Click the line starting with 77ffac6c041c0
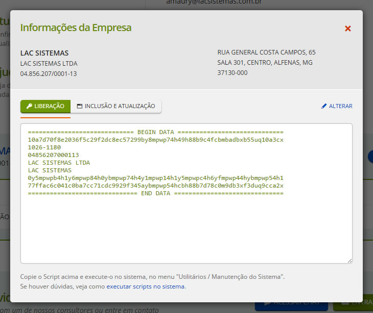Viewport: 373px width, 313px height. pyautogui.click(x=155, y=186)
